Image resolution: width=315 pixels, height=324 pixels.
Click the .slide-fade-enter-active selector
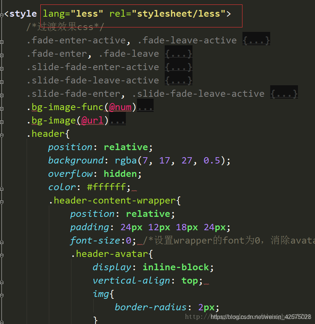93,67
